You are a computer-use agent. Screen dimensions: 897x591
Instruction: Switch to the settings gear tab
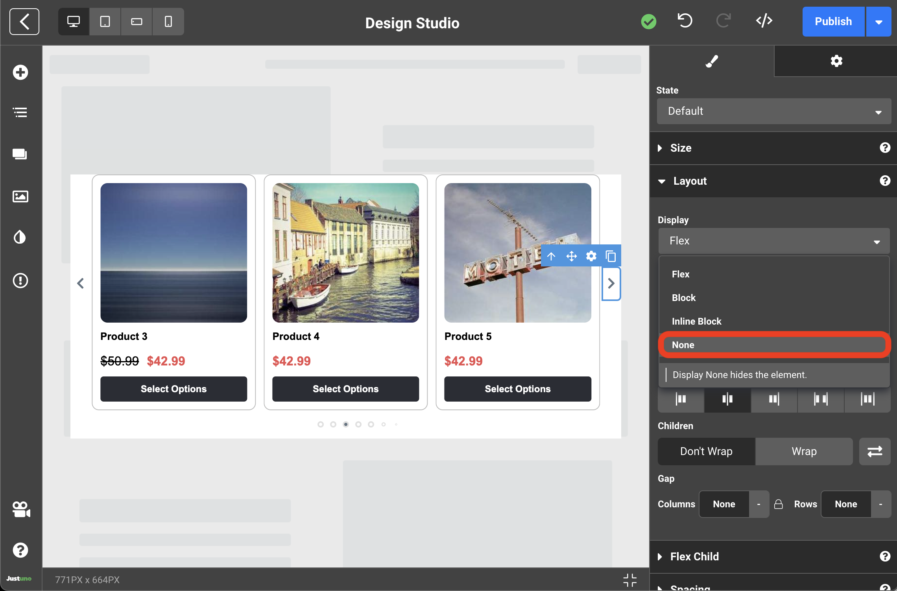836,61
